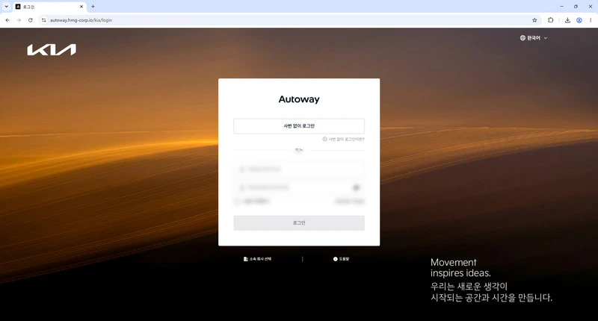Close the 로그인 tab

coord(81,7)
